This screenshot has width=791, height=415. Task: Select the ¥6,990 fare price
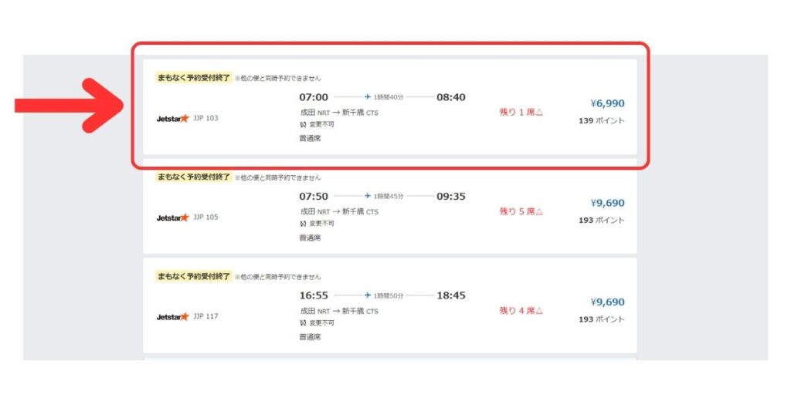pyautogui.click(x=607, y=103)
